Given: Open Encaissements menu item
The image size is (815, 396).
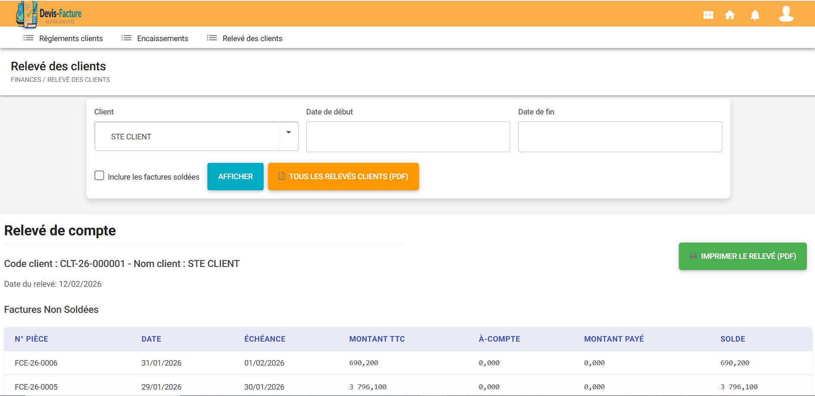Looking at the screenshot, I should pos(162,39).
